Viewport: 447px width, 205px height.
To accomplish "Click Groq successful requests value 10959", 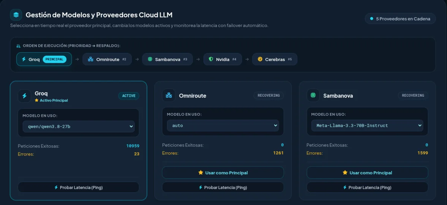I will tap(133, 146).
